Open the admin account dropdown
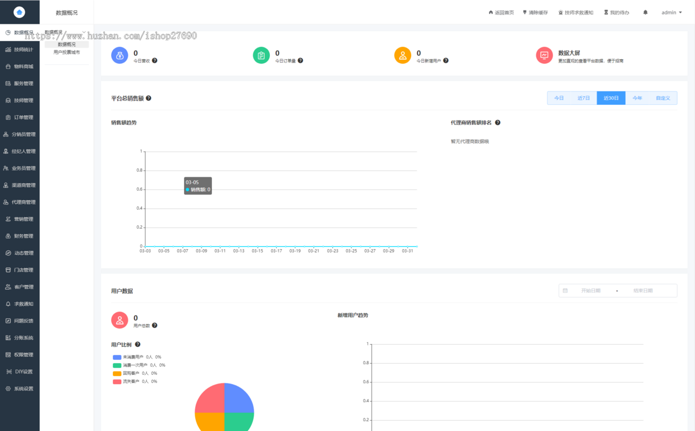This screenshot has height=431, width=695. click(672, 12)
